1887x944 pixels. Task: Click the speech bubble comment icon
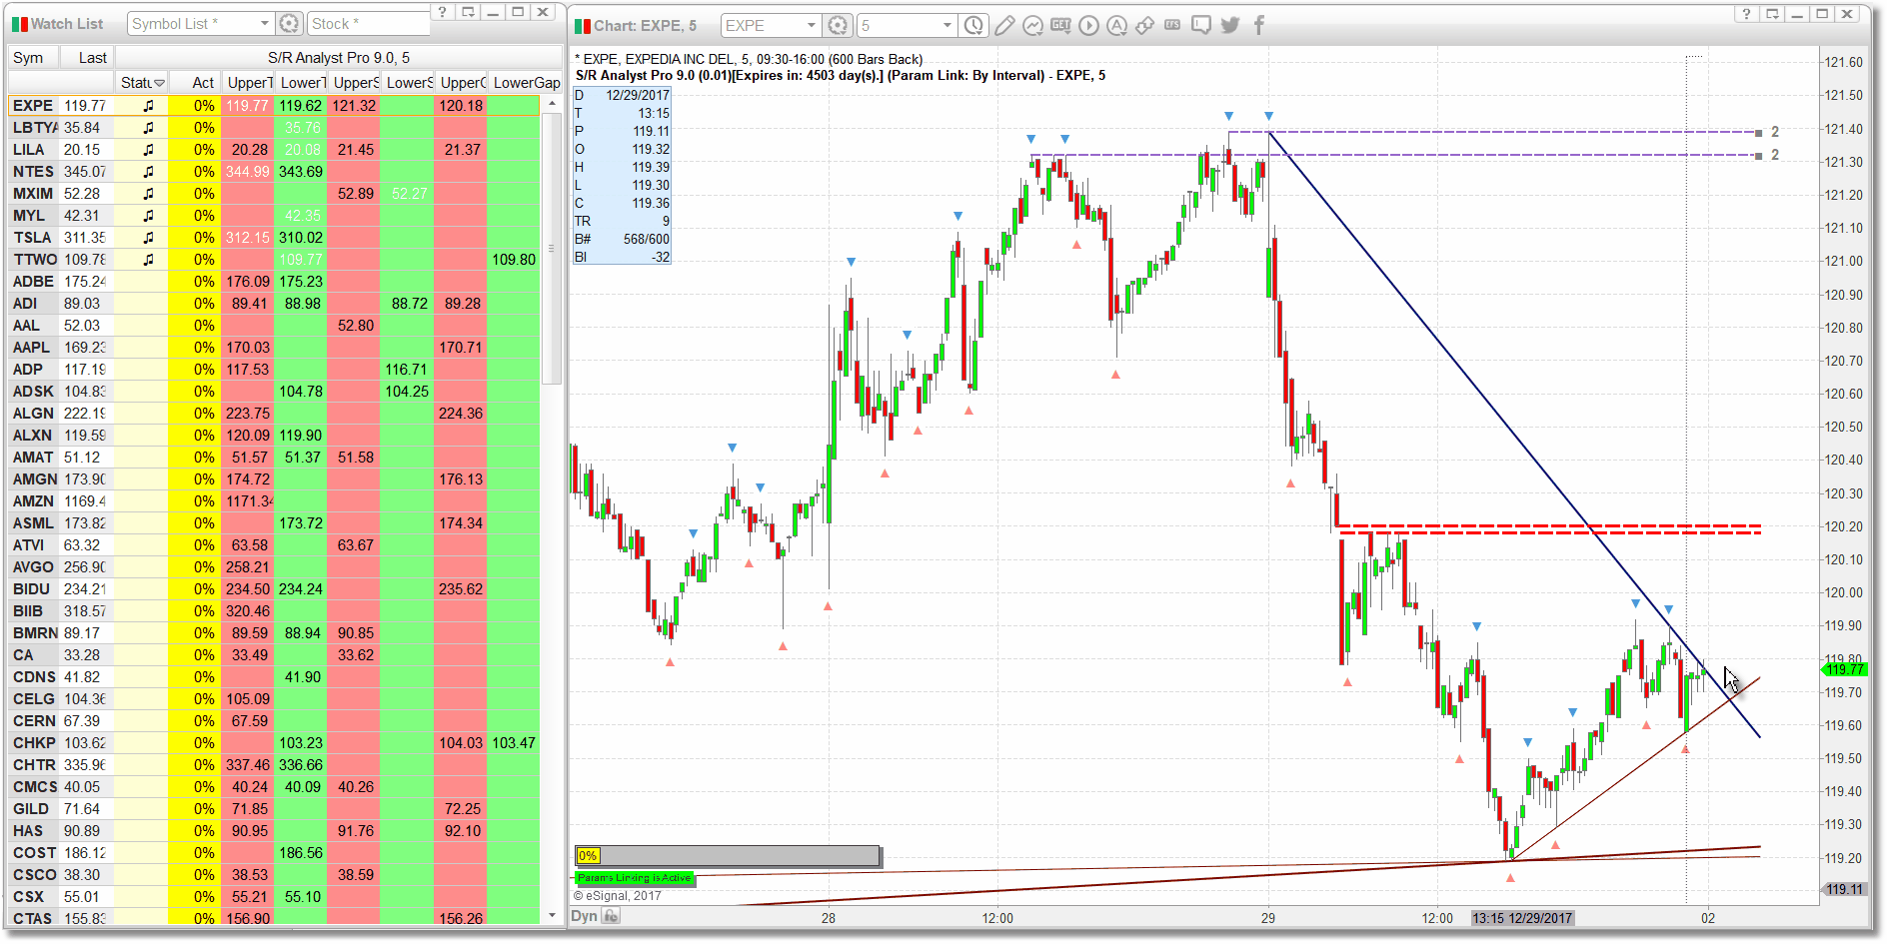click(x=1201, y=25)
